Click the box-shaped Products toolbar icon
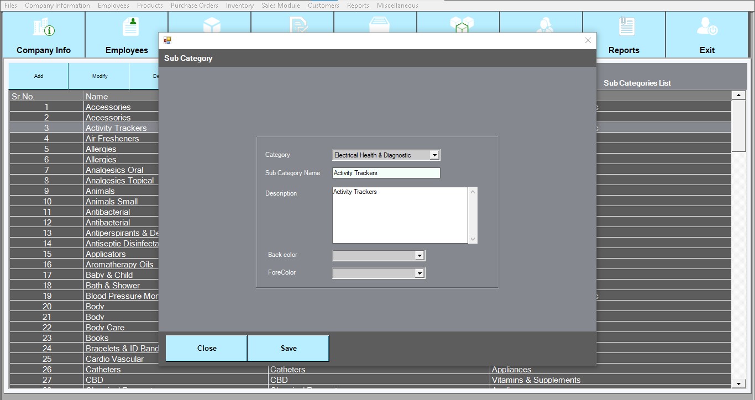 pyautogui.click(x=212, y=24)
